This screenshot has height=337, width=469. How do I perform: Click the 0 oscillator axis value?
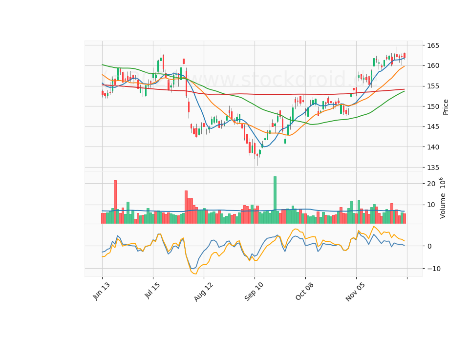click(x=429, y=246)
